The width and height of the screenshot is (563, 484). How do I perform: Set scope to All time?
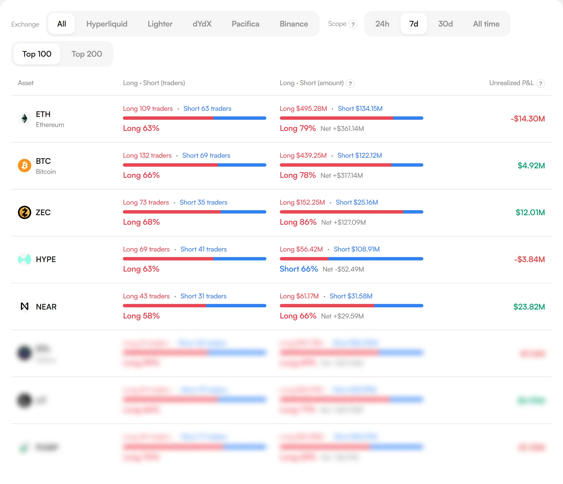coord(486,24)
